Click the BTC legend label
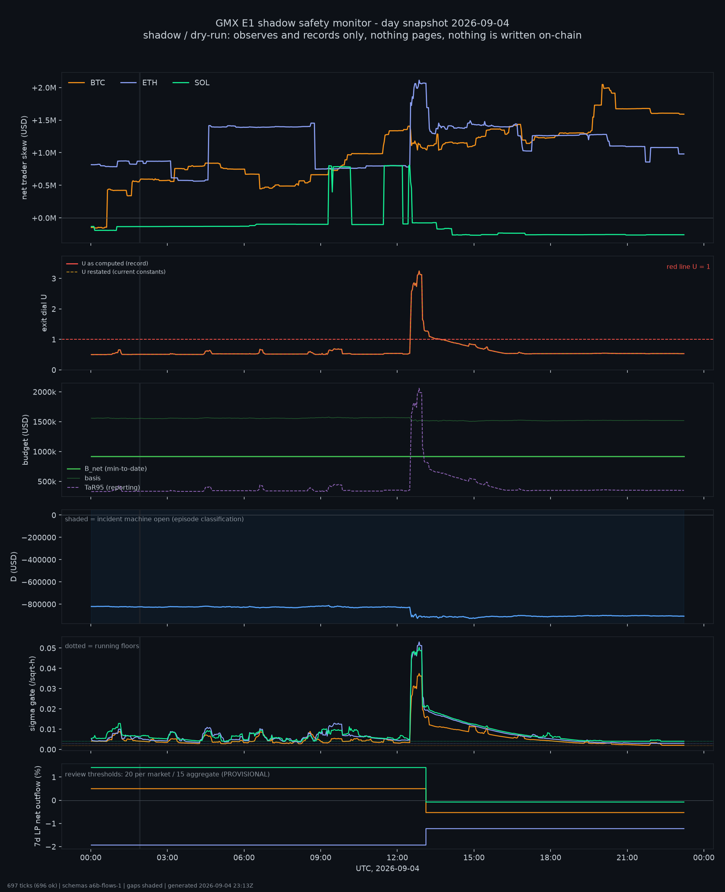725x892 pixels. click(x=98, y=83)
